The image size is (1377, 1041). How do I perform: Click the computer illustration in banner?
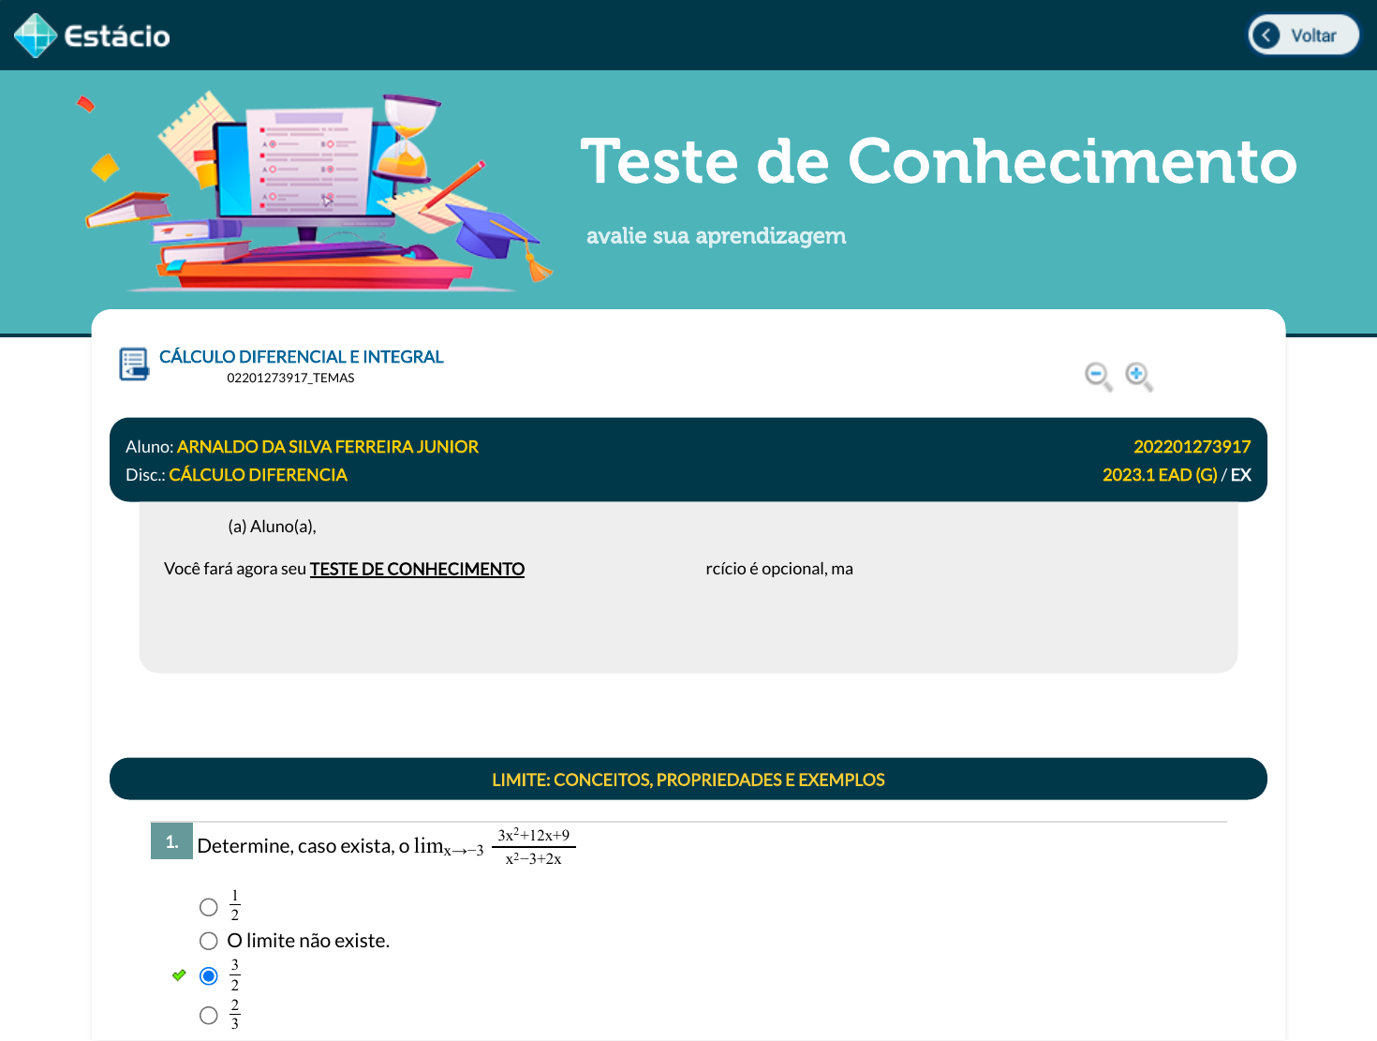309,173
